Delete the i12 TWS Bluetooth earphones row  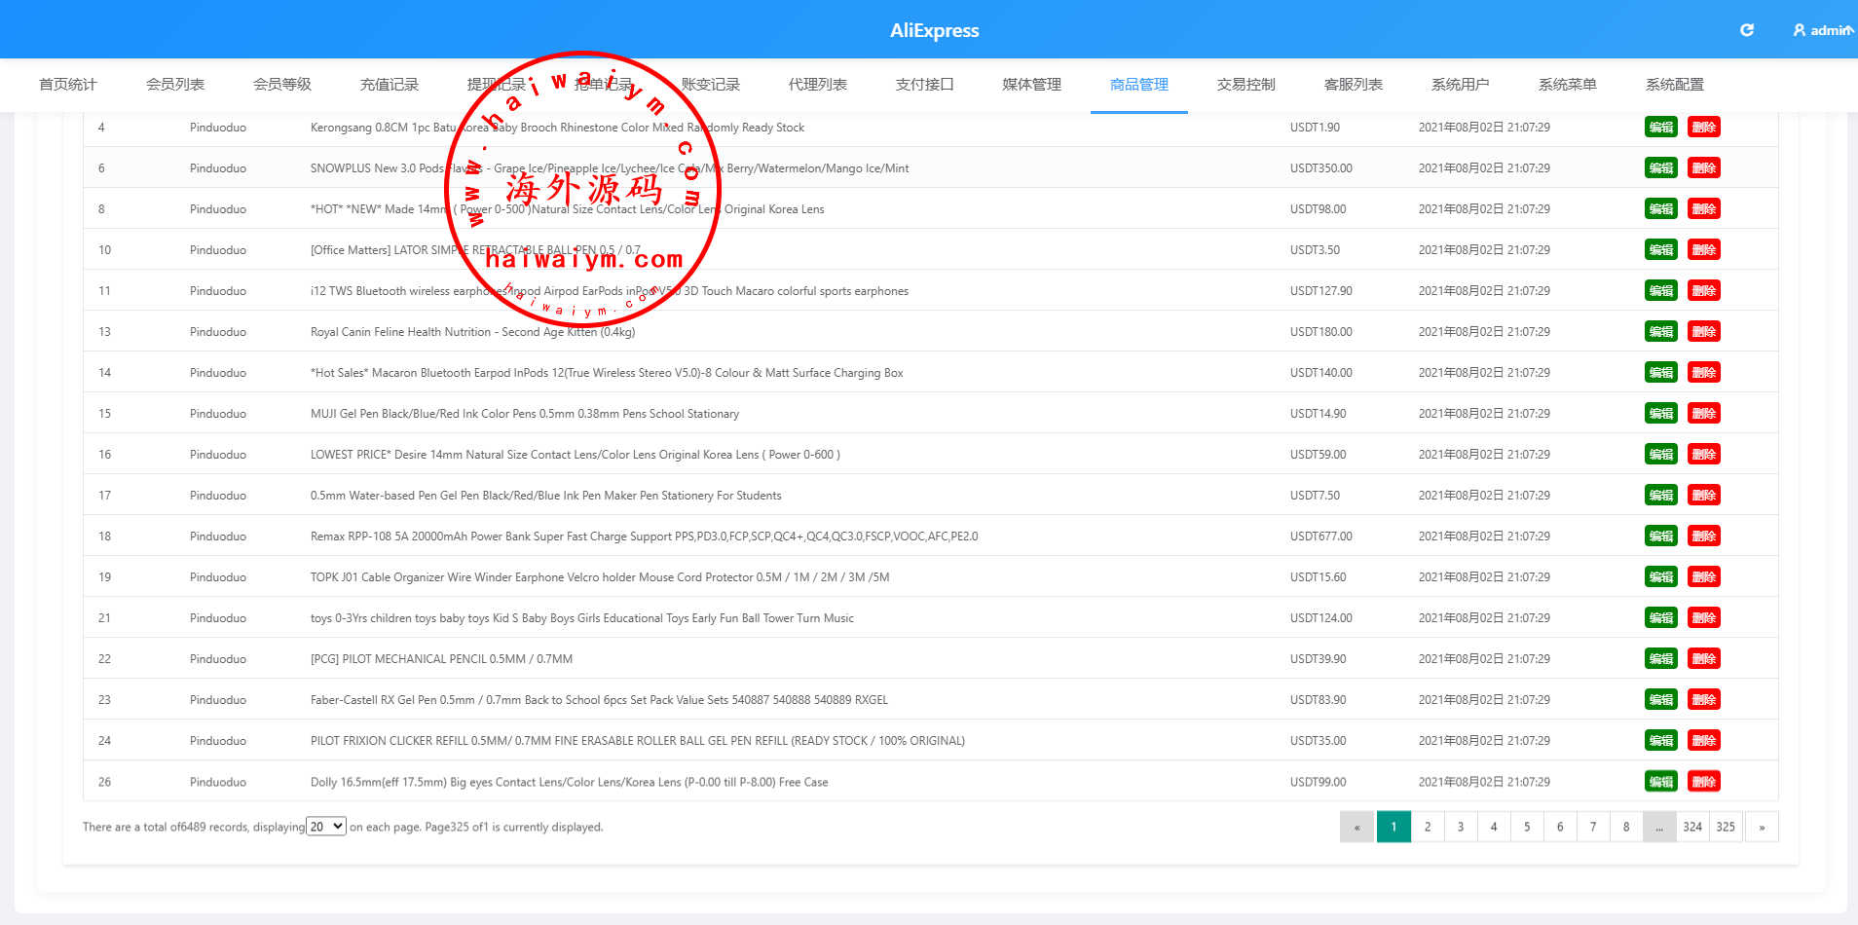point(1704,291)
